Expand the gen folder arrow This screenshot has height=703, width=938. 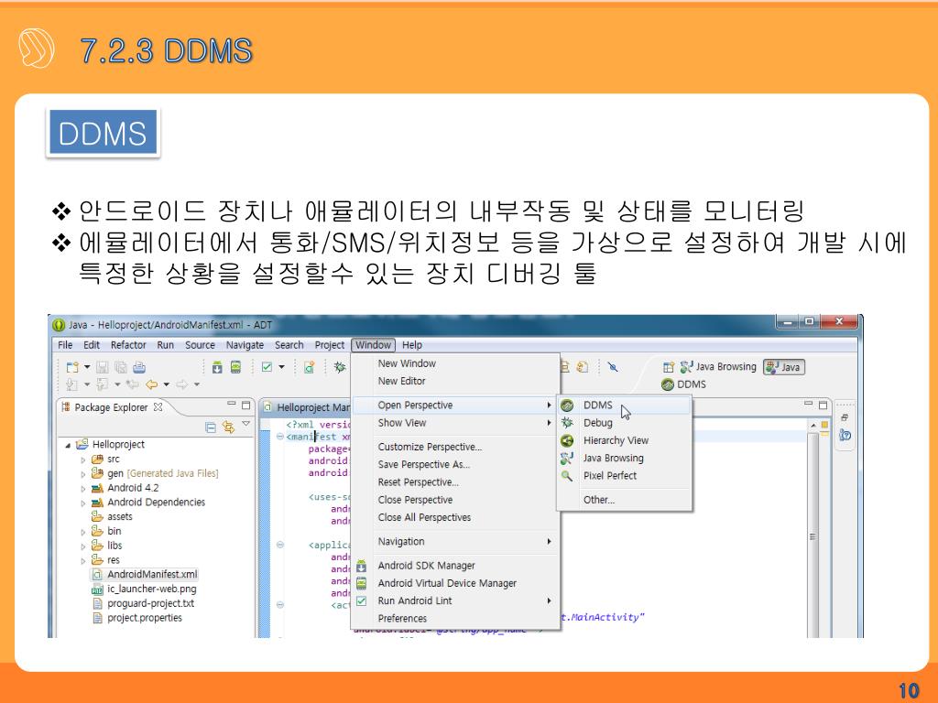click(x=83, y=474)
